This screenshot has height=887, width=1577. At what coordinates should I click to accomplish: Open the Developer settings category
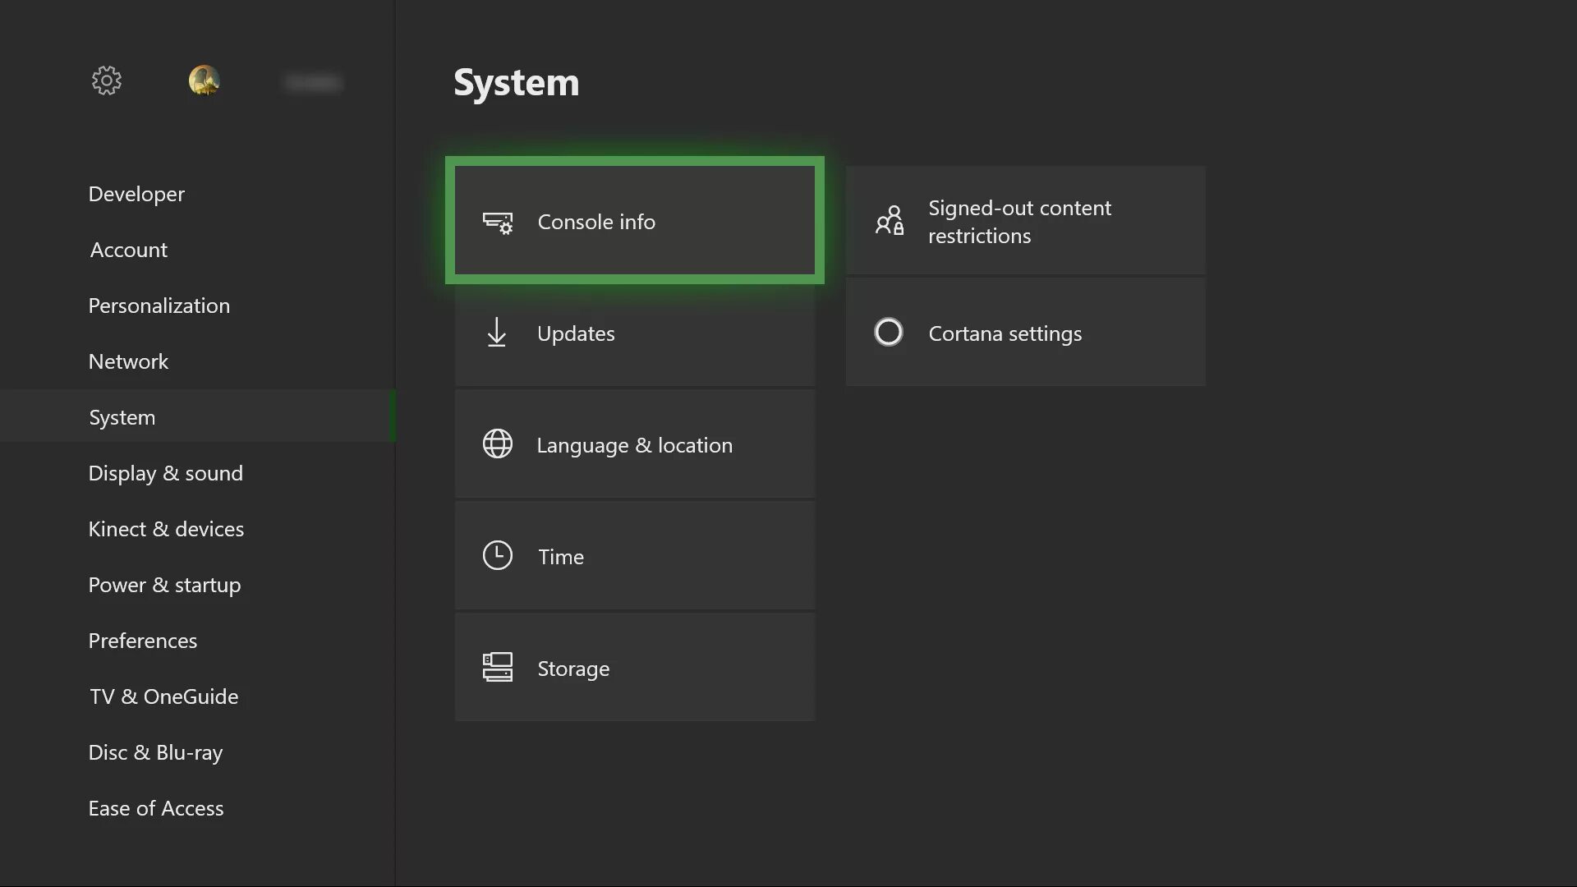point(136,194)
